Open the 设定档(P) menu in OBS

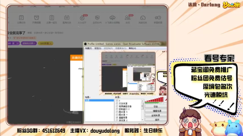[108, 48]
